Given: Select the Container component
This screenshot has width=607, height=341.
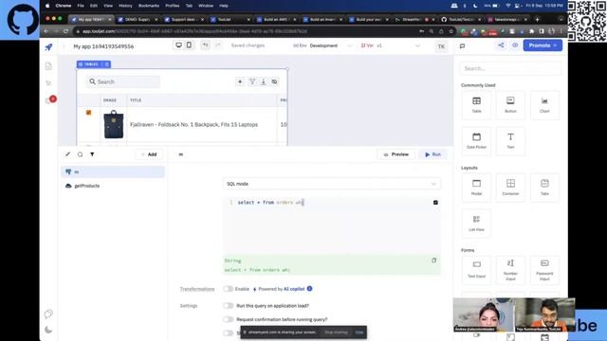Looking at the screenshot, I should (x=510, y=188).
